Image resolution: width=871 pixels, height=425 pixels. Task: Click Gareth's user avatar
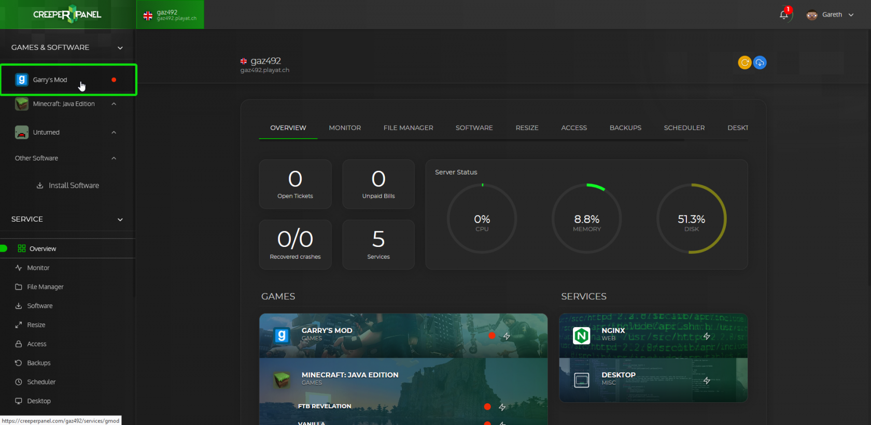pyautogui.click(x=811, y=15)
